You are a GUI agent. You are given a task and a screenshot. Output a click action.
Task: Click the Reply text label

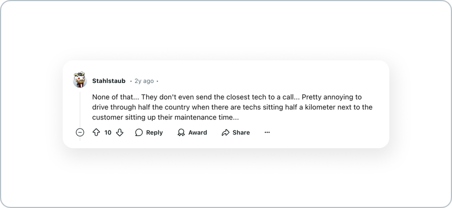tap(154, 132)
